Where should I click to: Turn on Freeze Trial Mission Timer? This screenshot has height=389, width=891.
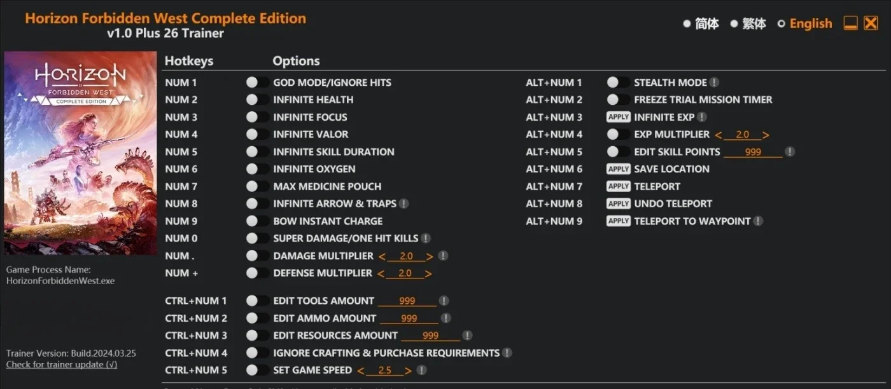(619, 100)
